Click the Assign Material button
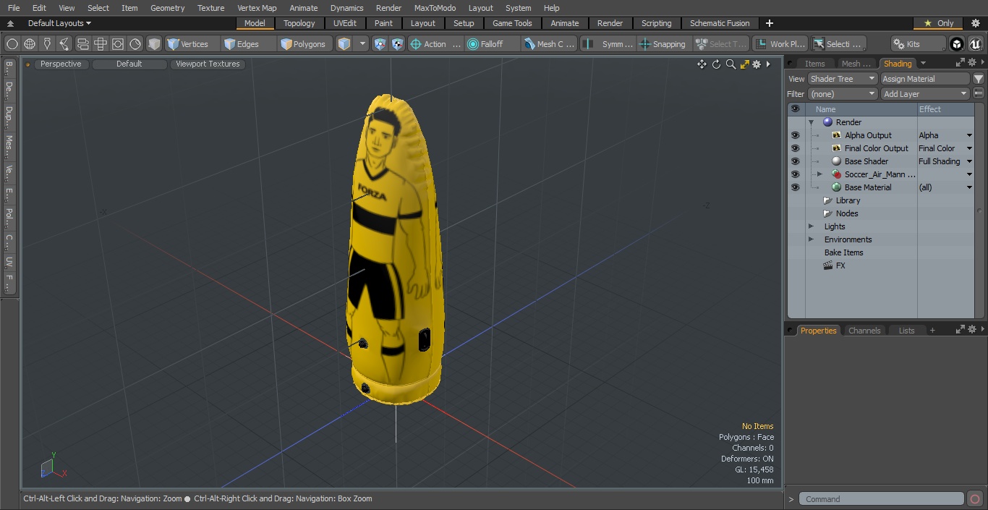 (925, 79)
